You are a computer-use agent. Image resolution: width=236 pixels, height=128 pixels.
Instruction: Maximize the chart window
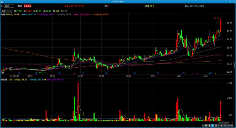pyautogui.click(x=230, y=2)
